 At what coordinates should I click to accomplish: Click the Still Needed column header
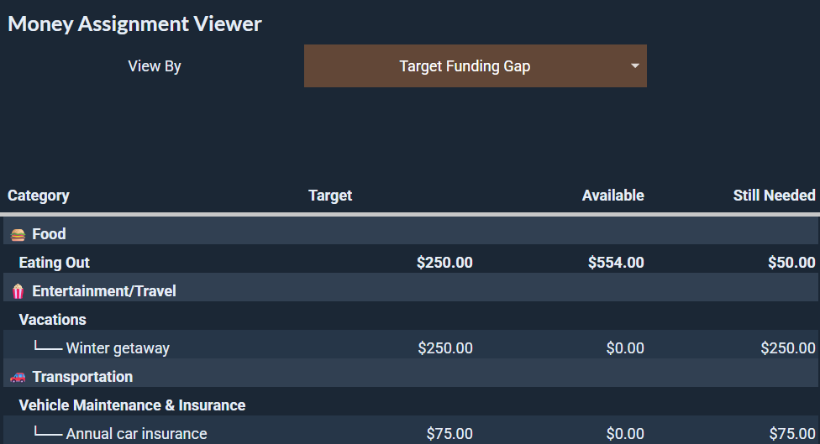click(774, 196)
